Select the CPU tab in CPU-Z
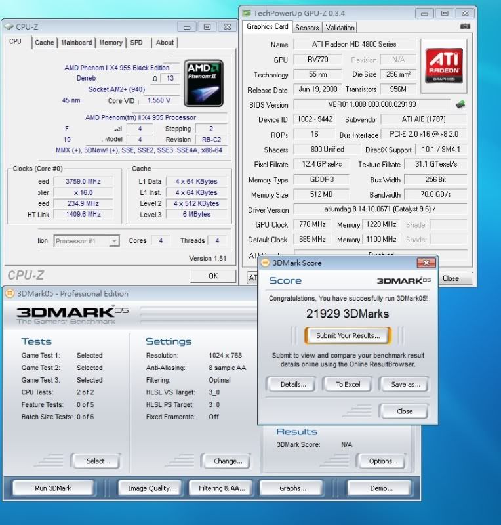 [x=15, y=41]
